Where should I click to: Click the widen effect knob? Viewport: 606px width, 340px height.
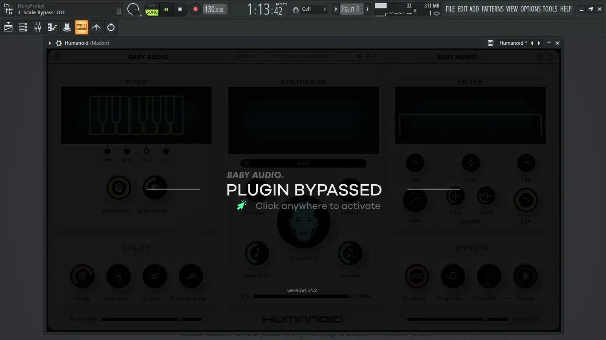pos(417,276)
